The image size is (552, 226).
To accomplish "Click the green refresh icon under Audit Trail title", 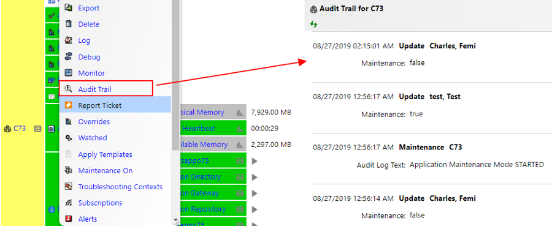I will (313, 24).
